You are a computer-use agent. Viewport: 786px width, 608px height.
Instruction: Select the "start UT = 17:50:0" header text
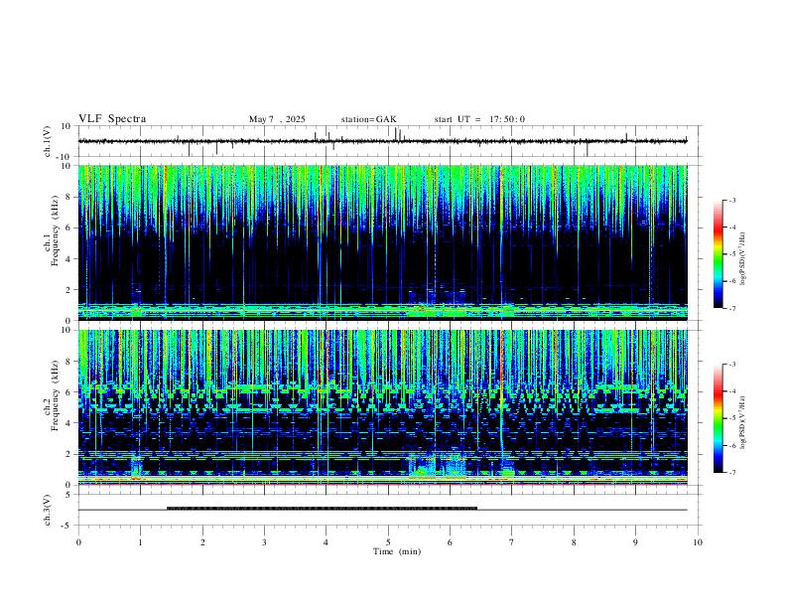479,119
